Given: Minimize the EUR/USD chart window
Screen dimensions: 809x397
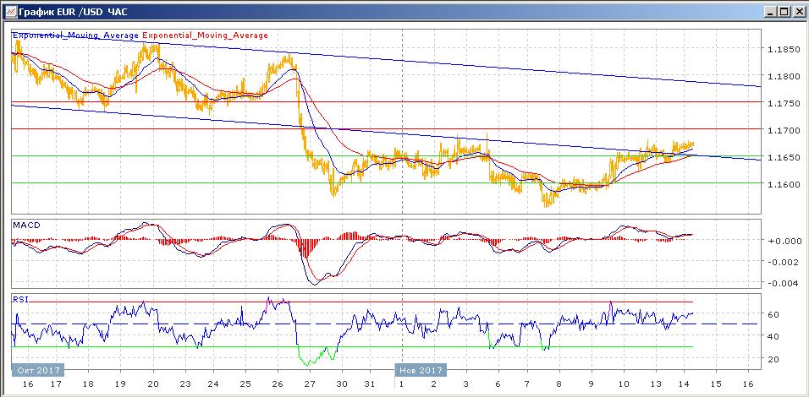Looking at the screenshot, I should 768,11.
